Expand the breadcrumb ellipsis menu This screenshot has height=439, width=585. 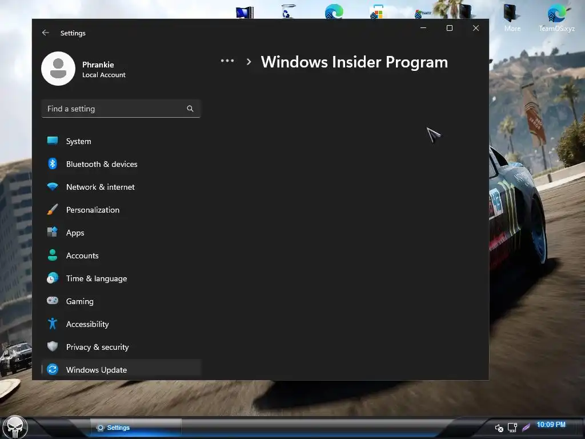click(x=227, y=61)
